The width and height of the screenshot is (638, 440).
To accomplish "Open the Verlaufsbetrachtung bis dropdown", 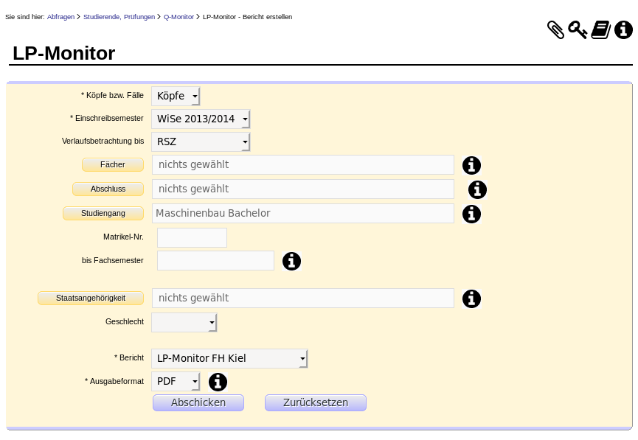I will coord(201,142).
